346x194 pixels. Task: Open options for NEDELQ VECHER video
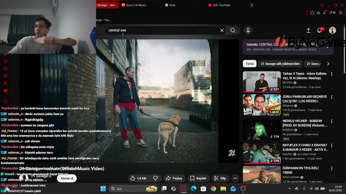(332, 121)
